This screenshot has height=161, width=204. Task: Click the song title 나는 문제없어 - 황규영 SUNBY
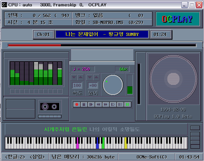[x=102, y=34]
